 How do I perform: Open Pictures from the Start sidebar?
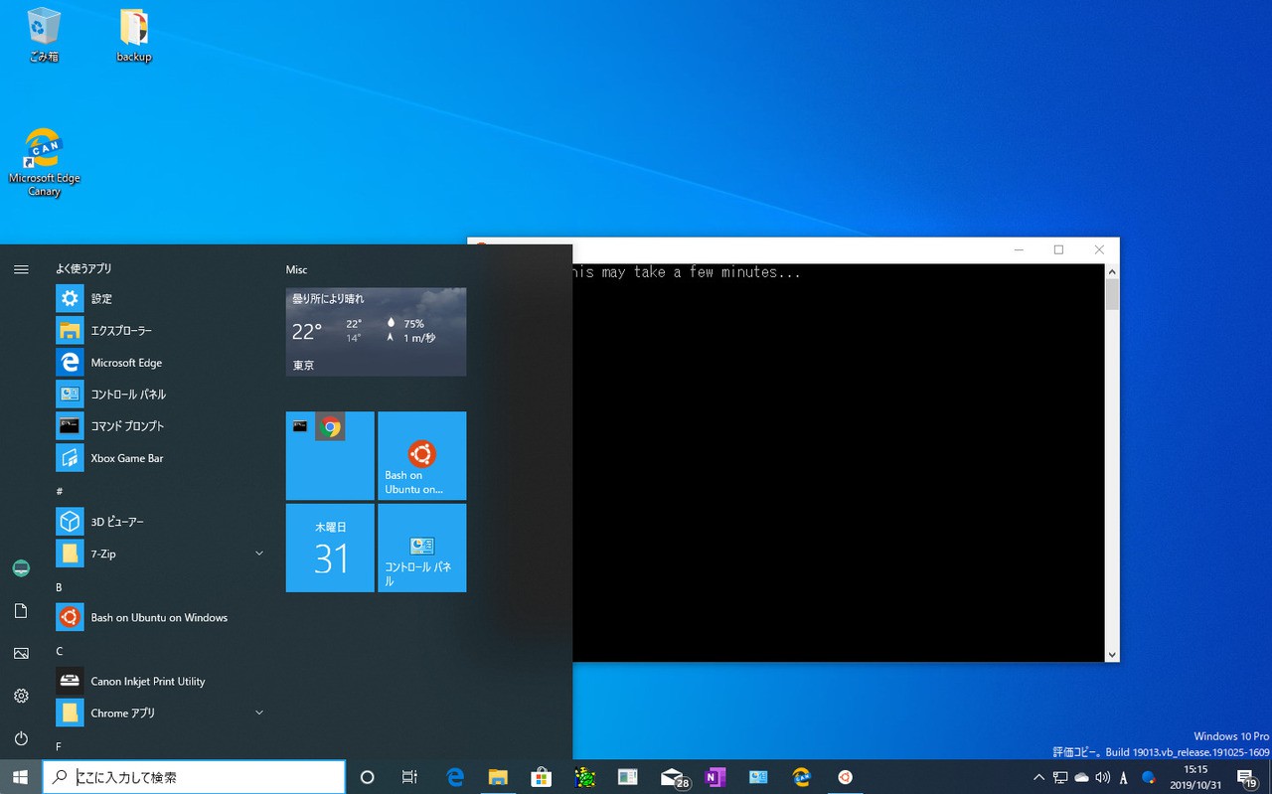point(21,653)
